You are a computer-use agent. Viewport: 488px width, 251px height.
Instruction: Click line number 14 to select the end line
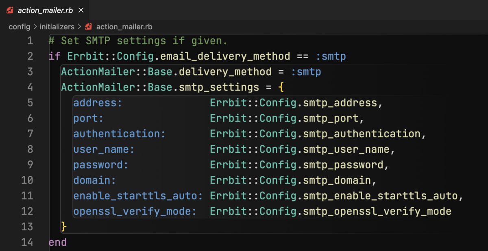[27, 242]
